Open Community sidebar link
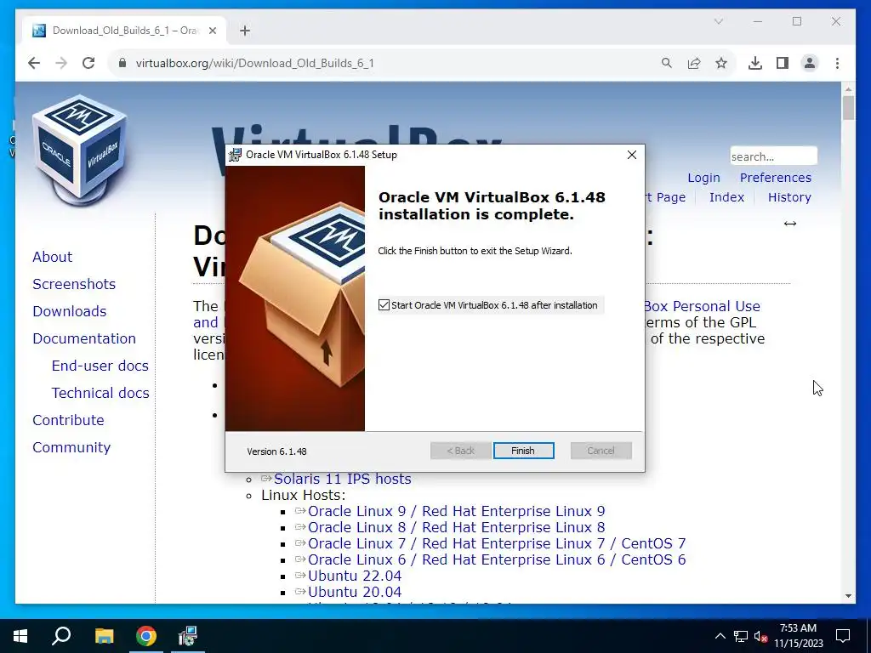 pos(71,447)
